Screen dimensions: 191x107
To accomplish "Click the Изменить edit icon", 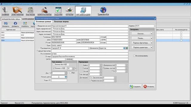I will [x=25, y=23].
